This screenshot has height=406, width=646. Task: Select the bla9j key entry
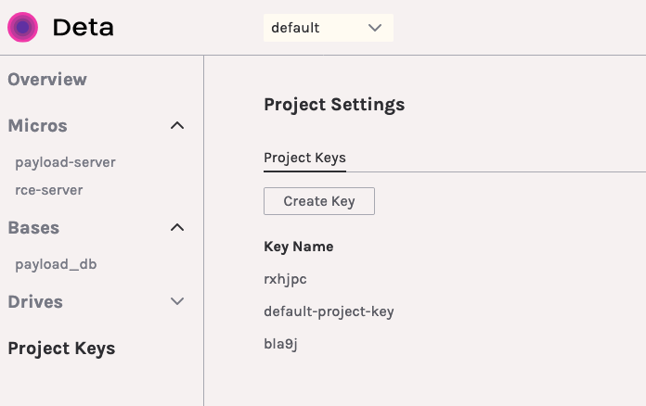[x=280, y=345]
